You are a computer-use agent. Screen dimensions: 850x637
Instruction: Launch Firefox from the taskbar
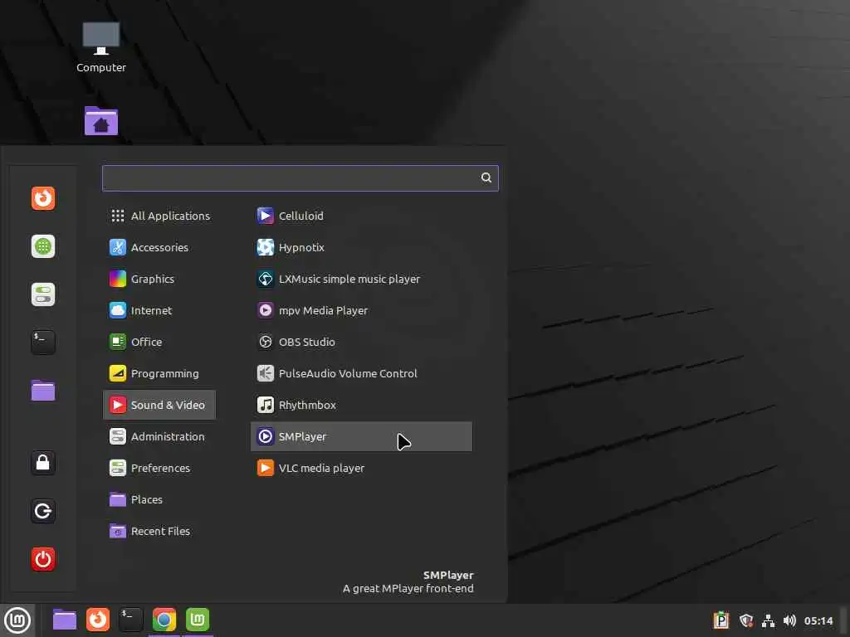tap(98, 620)
